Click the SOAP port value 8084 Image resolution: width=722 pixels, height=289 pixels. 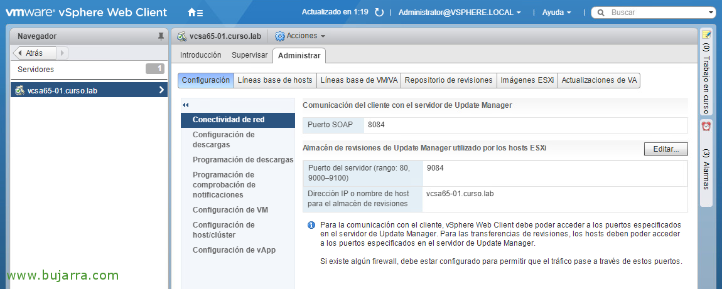coord(376,125)
